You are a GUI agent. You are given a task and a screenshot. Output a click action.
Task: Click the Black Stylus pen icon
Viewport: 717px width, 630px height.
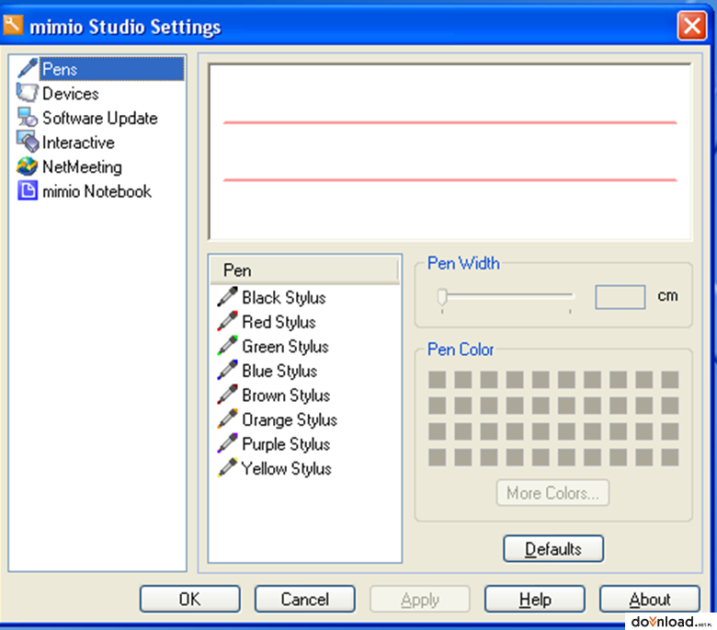tap(227, 296)
